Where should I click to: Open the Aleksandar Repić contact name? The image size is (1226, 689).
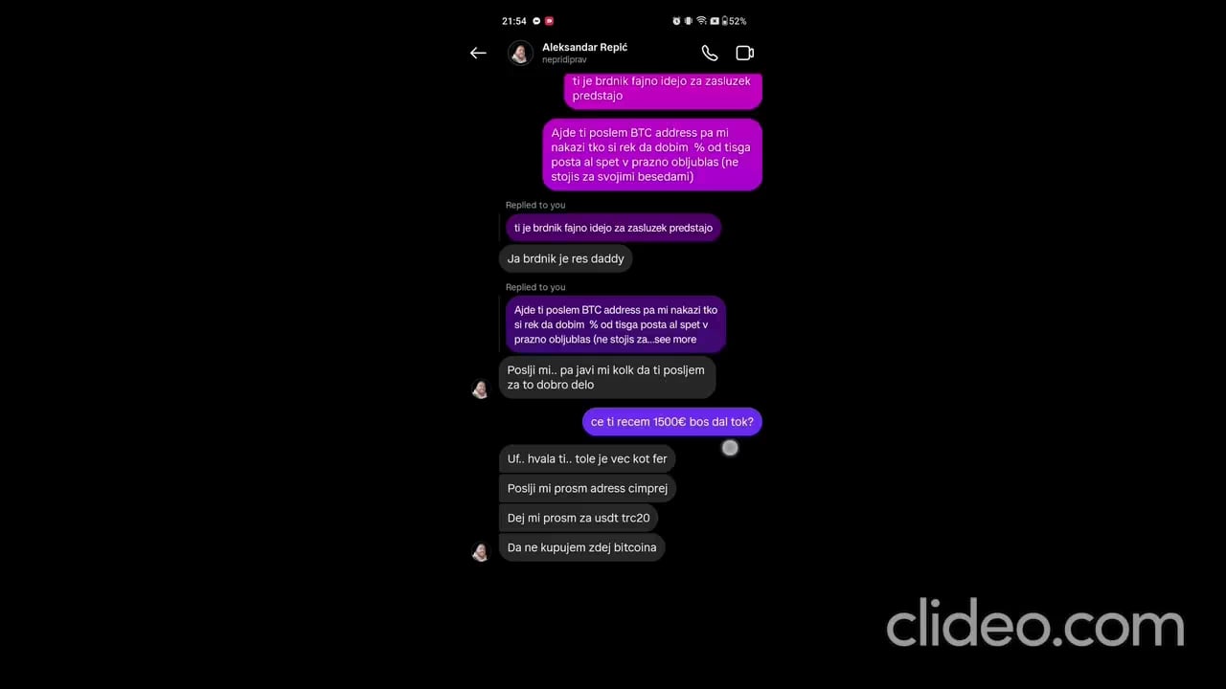click(x=584, y=47)
